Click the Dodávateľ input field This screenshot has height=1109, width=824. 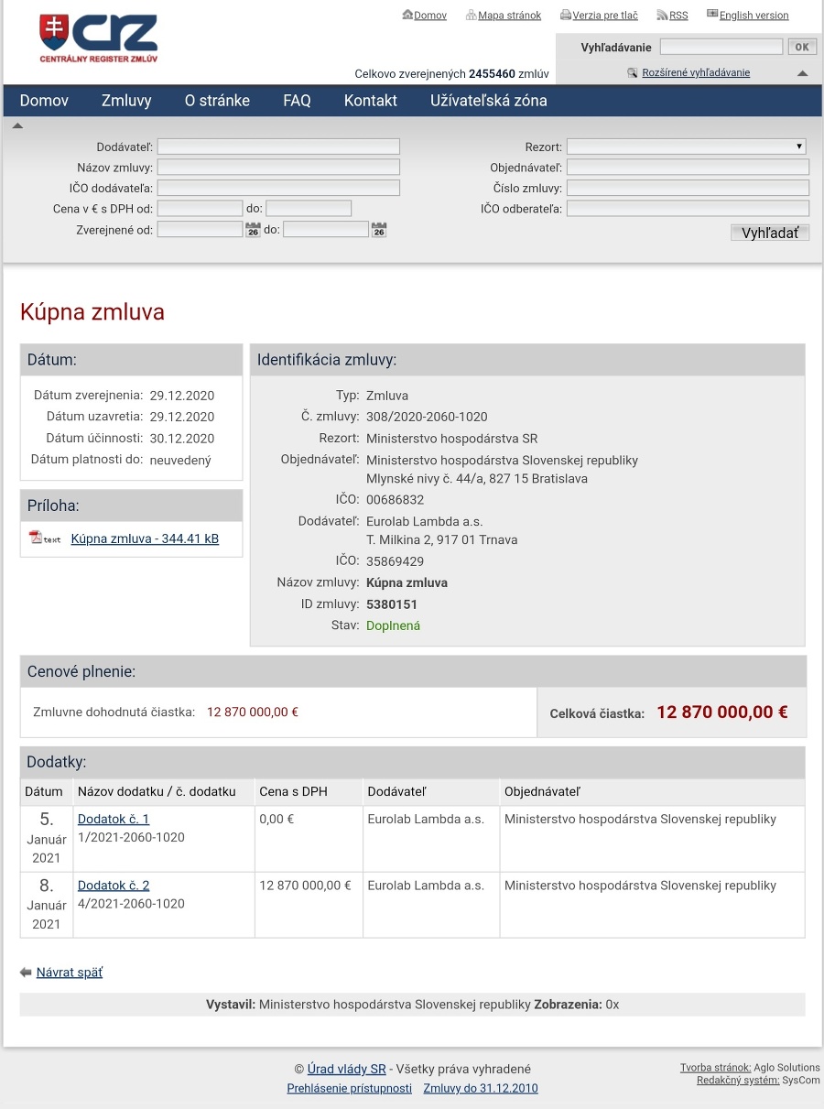(278, 147)
